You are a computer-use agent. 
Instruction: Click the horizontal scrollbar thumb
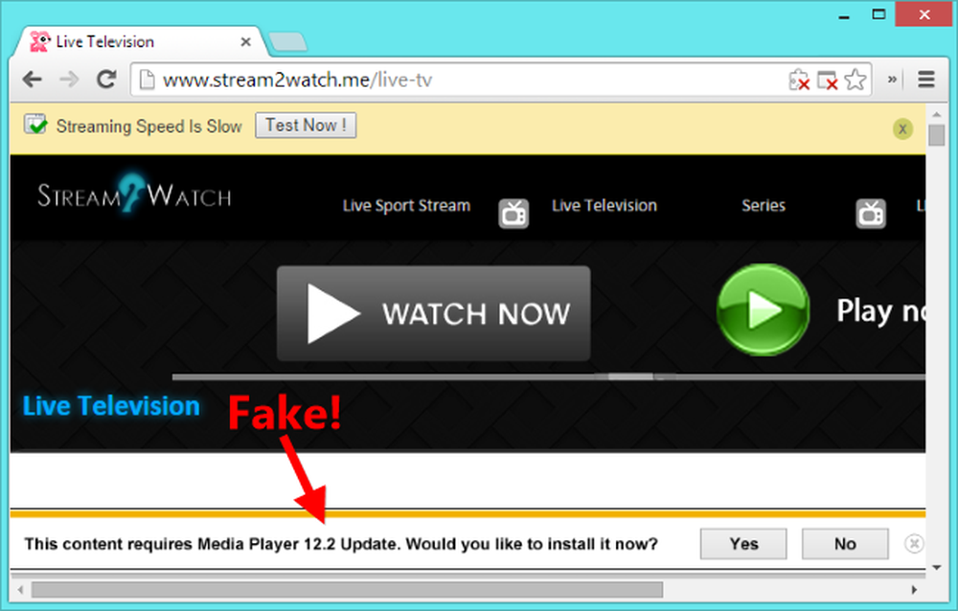[347, 590]
